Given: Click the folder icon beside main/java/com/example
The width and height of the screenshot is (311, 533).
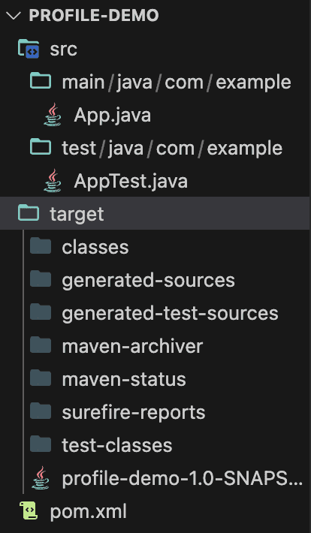Looking at the screenshot, I should (41, 81).
